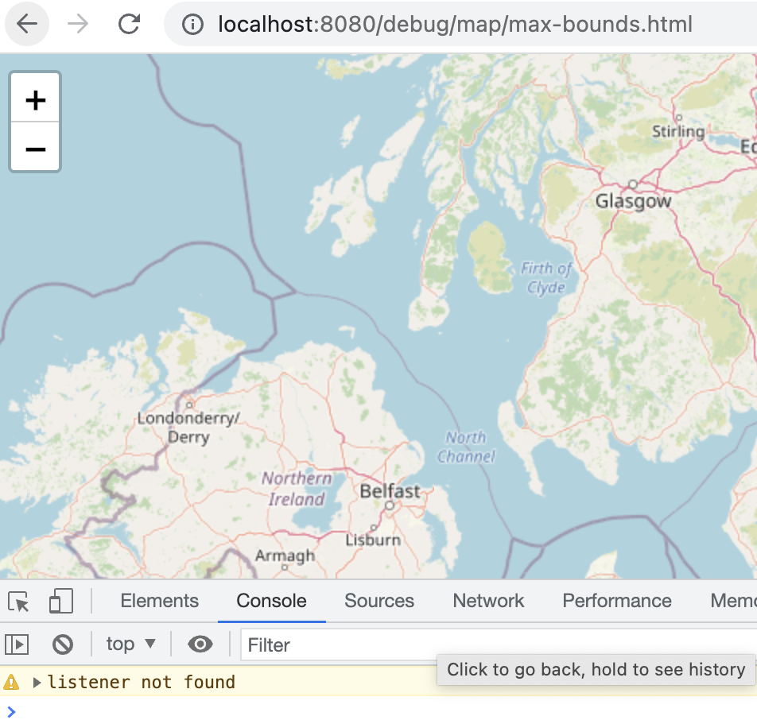
Task: Click the back navigation arrow
Action: pos(26,24)
